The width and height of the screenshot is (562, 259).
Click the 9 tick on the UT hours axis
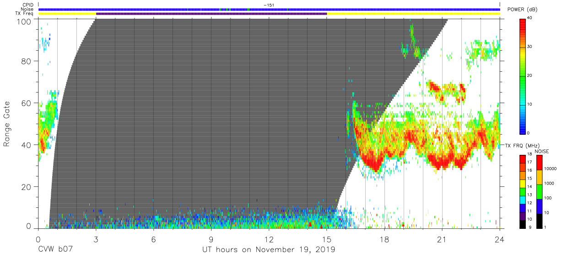click(211, 239)
